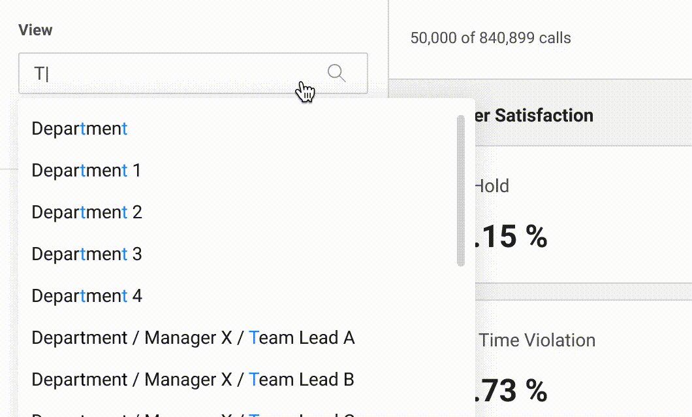Image resolution: width=692 pixels, height=417 pixels.
Task: Select Department 3 from suggestions
Action: (x=87, y=254)
